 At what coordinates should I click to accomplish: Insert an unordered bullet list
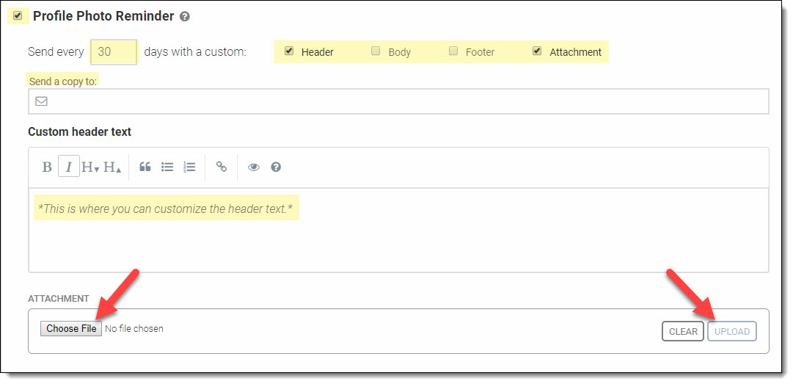tap(167, 167)
